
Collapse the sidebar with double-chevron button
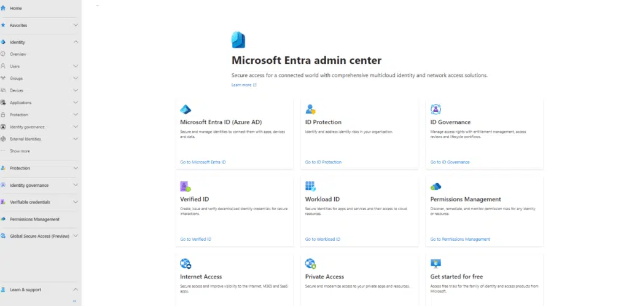pyautogui.click(x=74, y=301)
